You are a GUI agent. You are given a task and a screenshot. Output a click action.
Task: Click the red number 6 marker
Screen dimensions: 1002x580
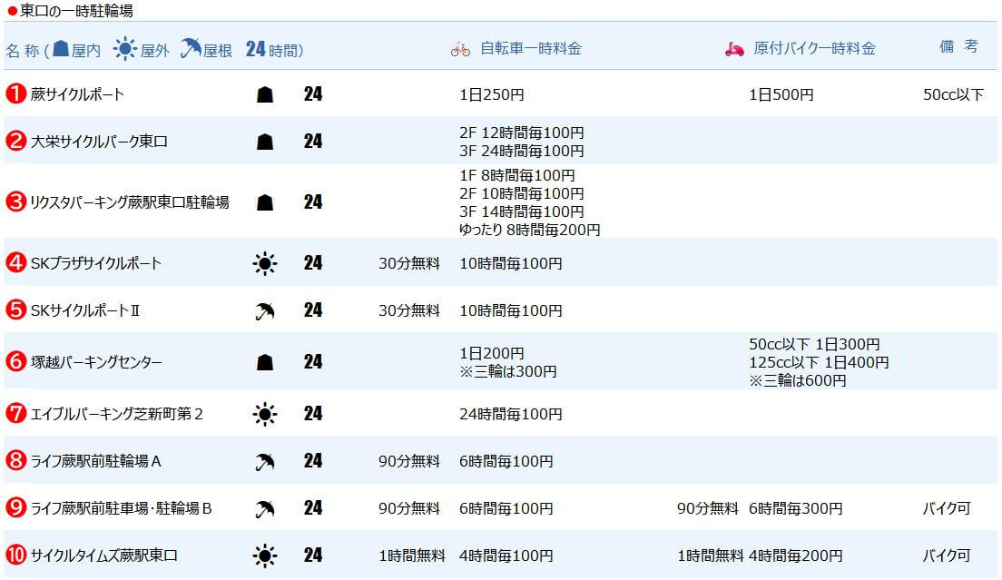[x=15, y=362]
